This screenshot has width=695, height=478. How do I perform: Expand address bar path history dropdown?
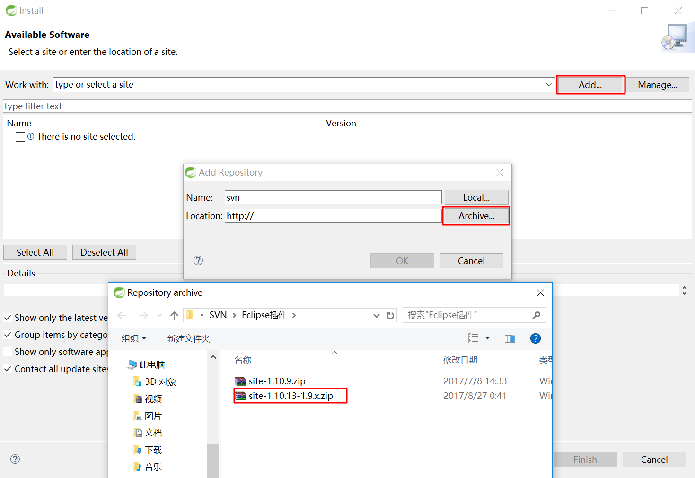pos(377,315)
